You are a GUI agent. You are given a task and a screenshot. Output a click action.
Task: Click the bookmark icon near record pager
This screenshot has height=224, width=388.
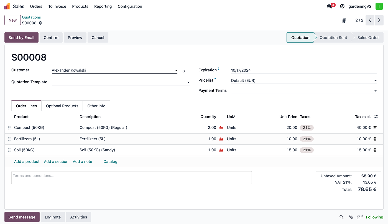(x=344, y=20)
